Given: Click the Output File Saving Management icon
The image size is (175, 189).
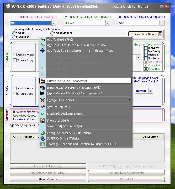Looking at the screenshot, I should [43, 81].
